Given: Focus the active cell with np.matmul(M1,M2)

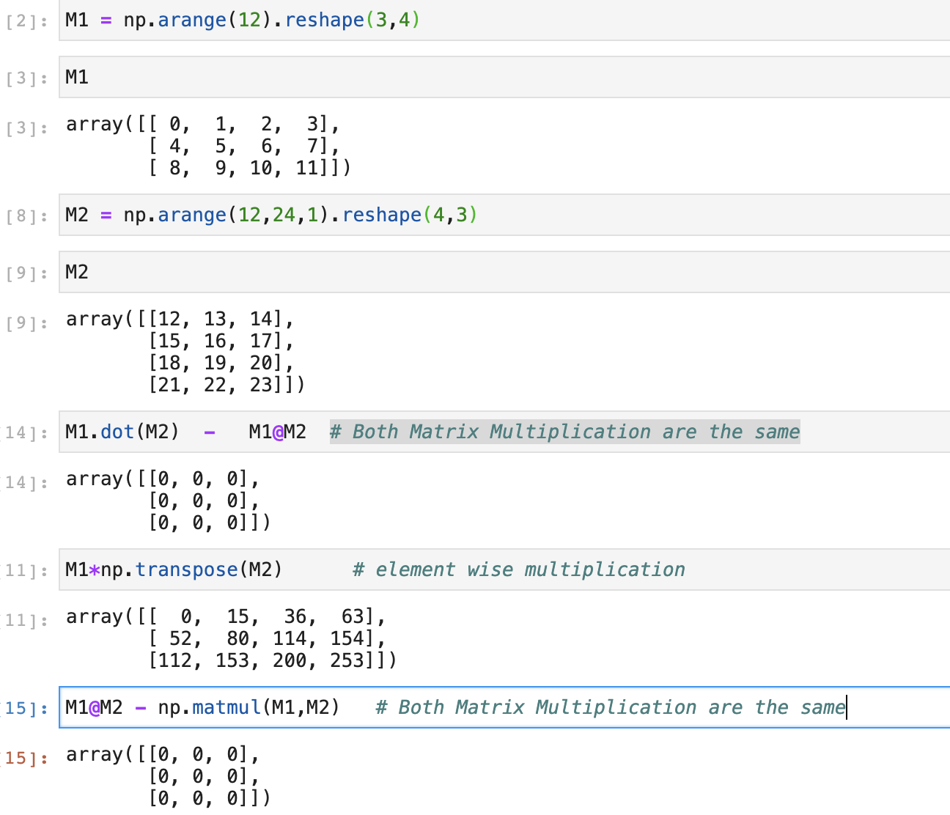Looking at the screenshot, I should (x=504, y=707).
